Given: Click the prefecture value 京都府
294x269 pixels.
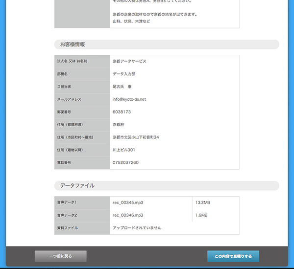Looking at the screenshot, I should click(x=118, y=125).
